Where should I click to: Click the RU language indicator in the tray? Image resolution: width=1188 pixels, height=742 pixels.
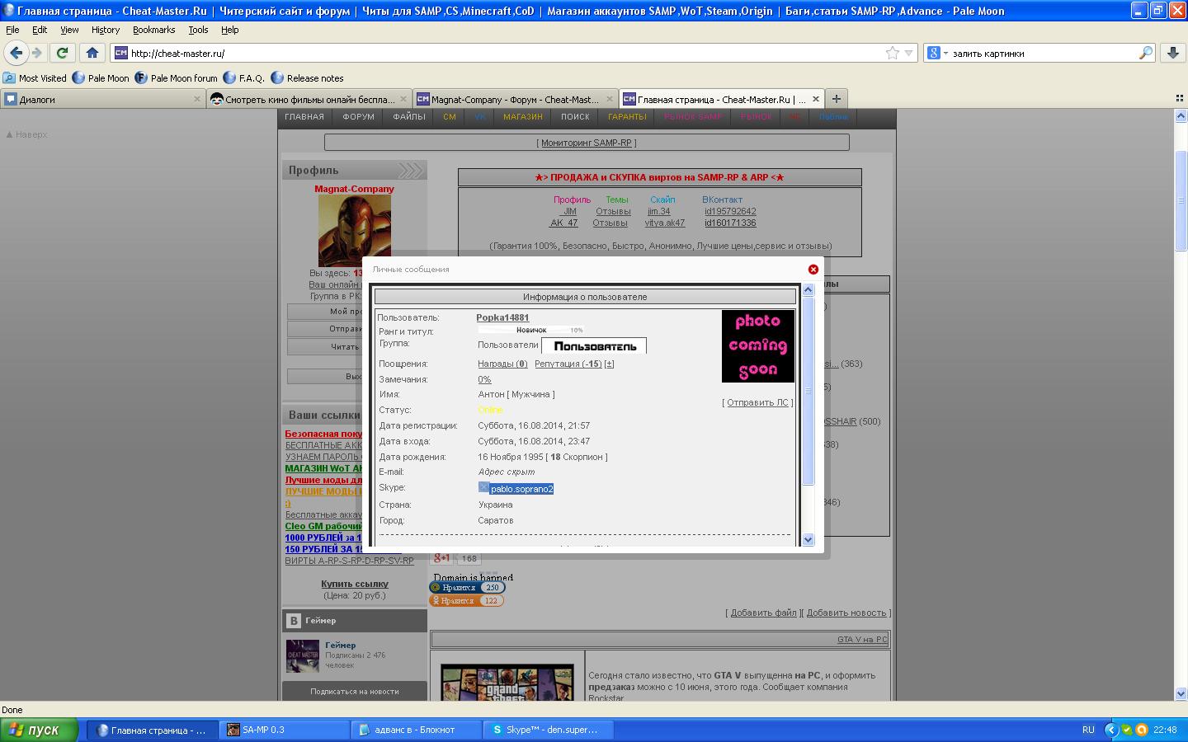1088,730
